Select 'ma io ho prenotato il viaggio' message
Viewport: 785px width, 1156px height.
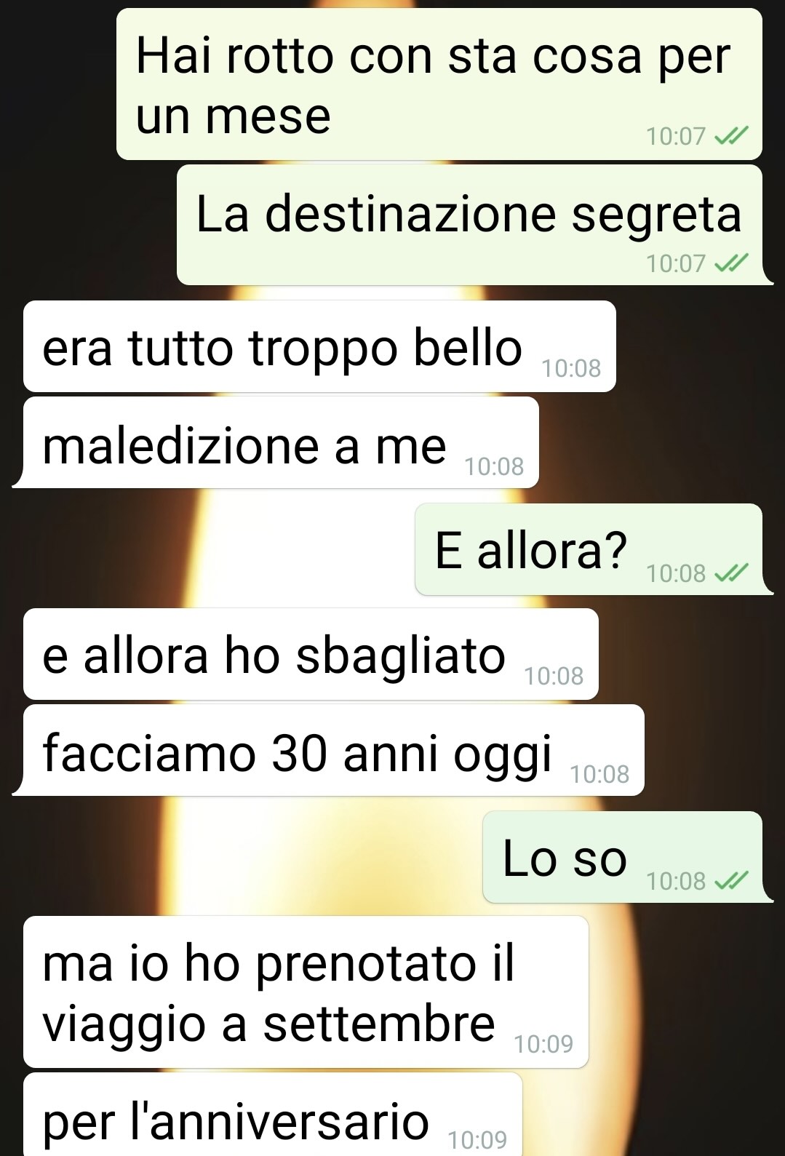point(306,992)
